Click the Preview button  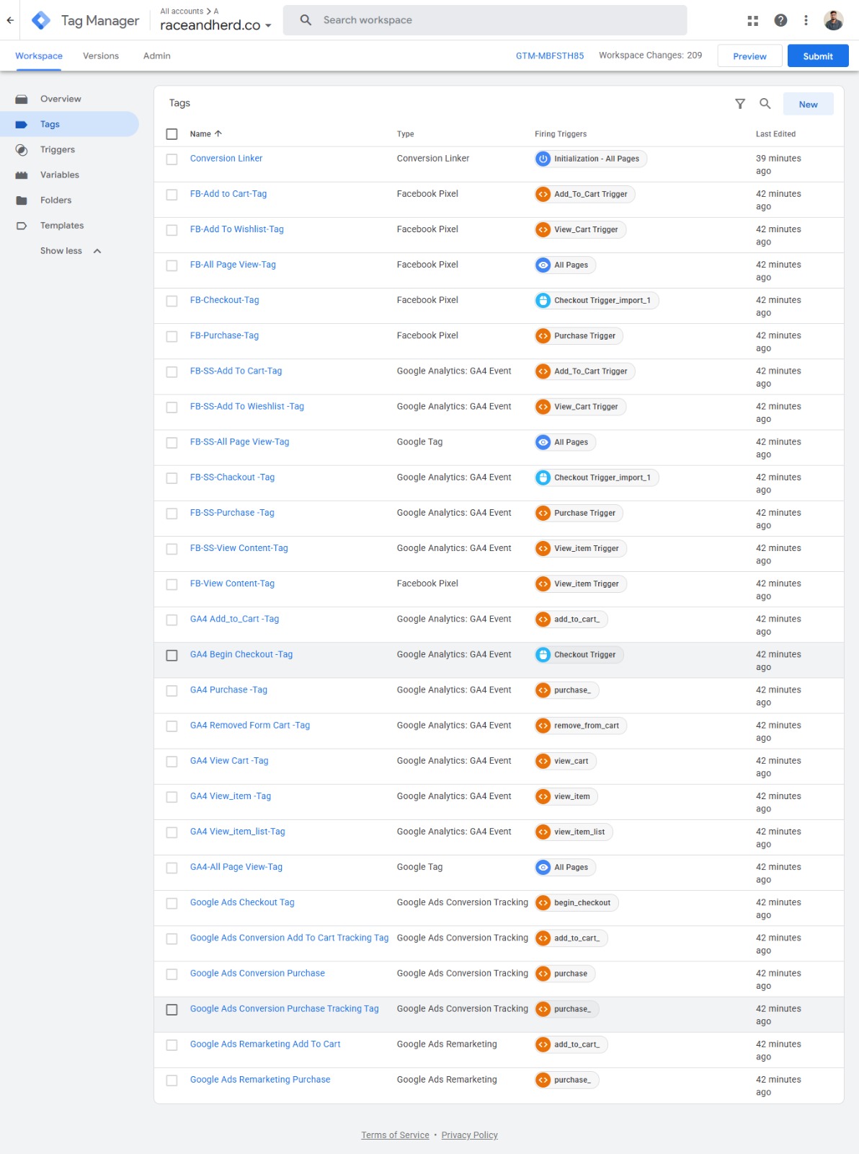click(x=749, y=56)
